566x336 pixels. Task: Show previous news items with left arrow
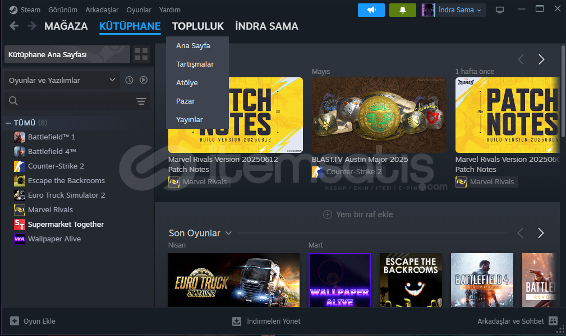tap(521, 59)
